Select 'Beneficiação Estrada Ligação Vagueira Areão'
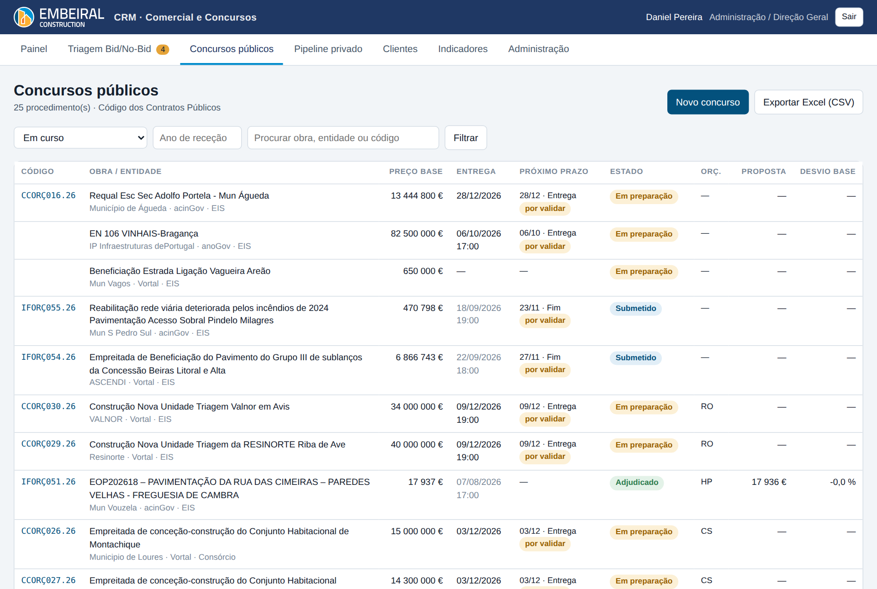 pos(180,271)
